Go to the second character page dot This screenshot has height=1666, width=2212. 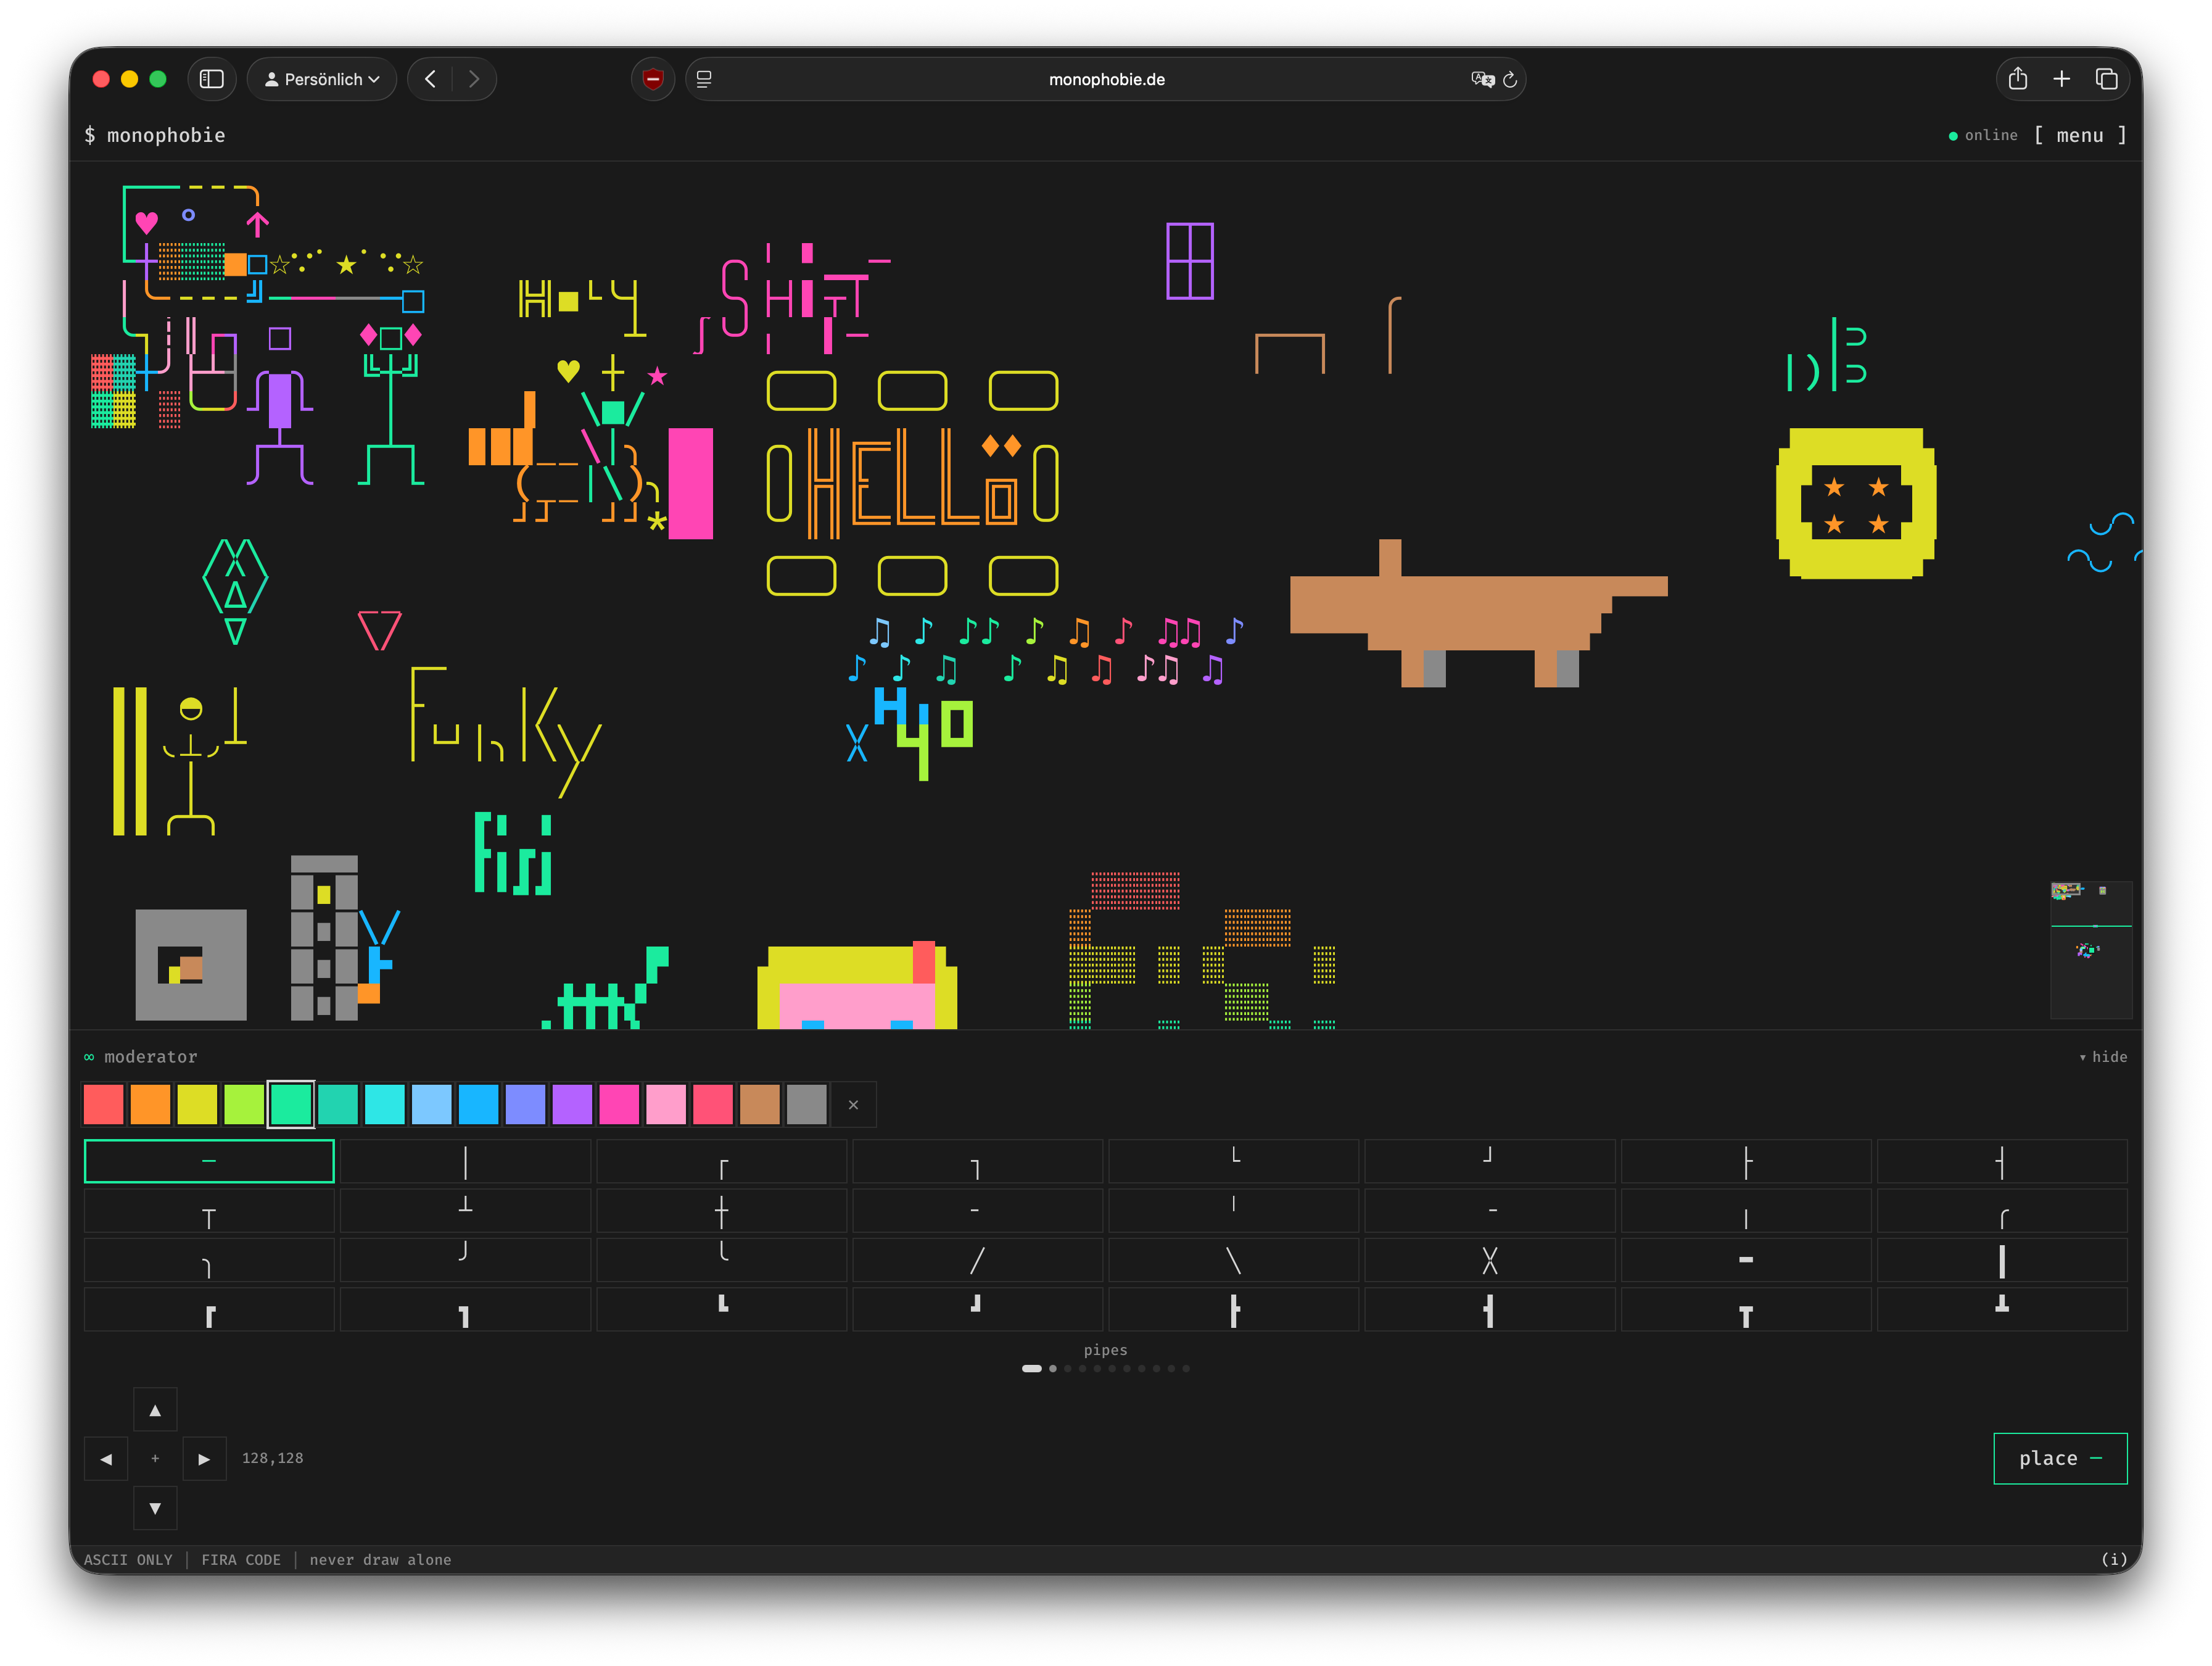tap(1052, 1368)
